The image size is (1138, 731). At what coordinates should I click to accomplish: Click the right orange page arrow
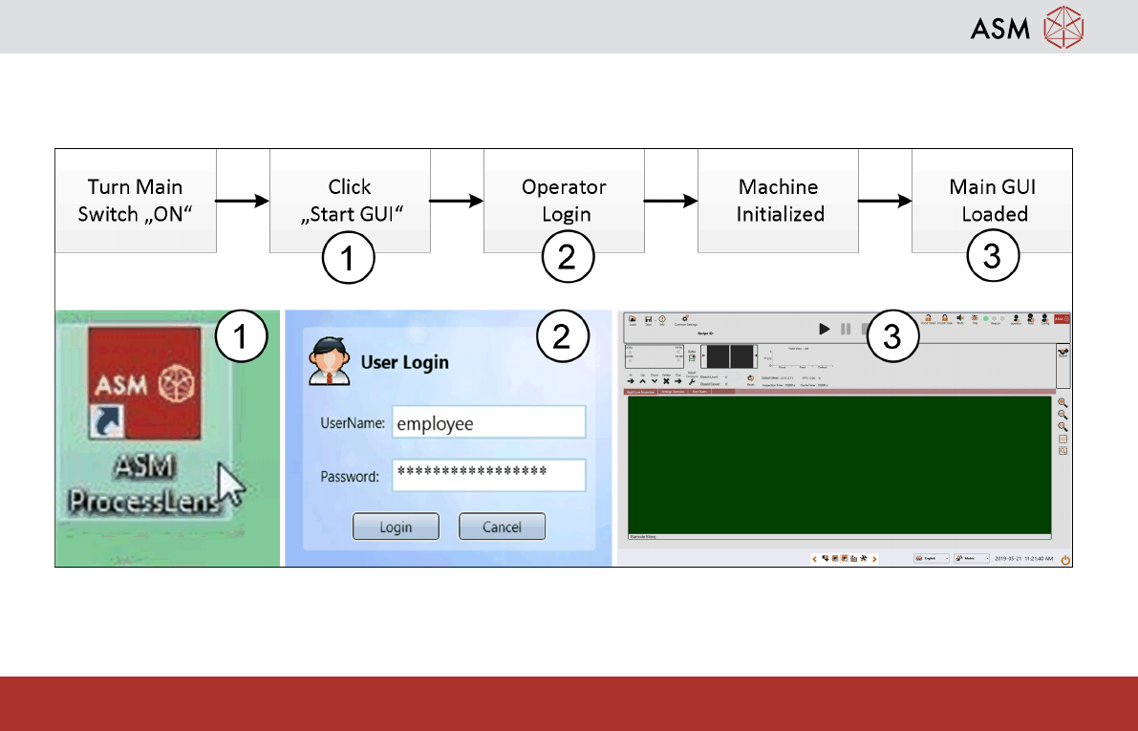(874, 559)
